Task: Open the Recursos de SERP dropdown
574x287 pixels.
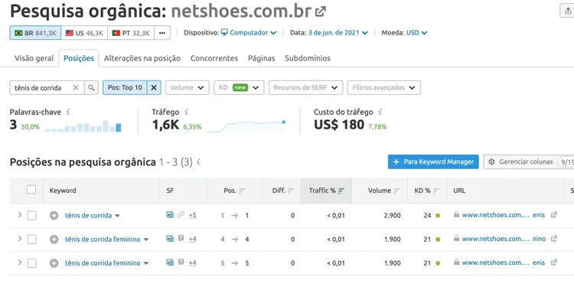Action: [305, 88]
